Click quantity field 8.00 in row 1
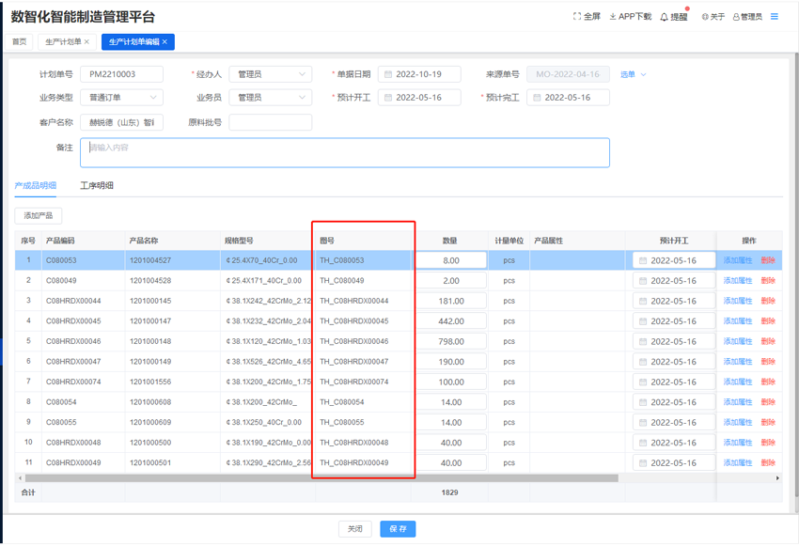 pos(451,260)
